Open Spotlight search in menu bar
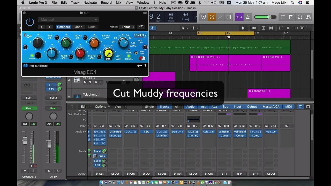Image resolution: width=331 pixels, height=186 pixels. 292,3
